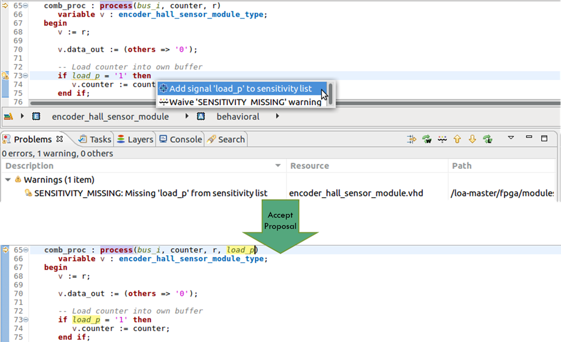
Task: Open the Problems view menu triangle
Action: [x=511, y=137]
